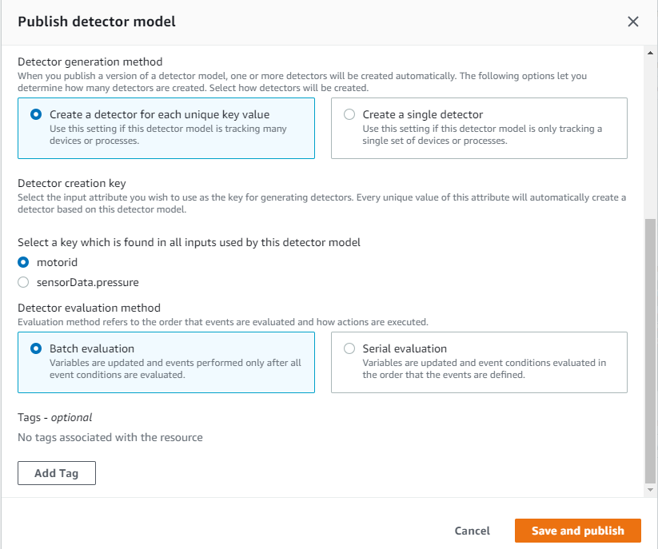This screenshot has height=549, width=658.
Task: Click the vertical scrollbar thumb
Action: (x=651, y=352)
